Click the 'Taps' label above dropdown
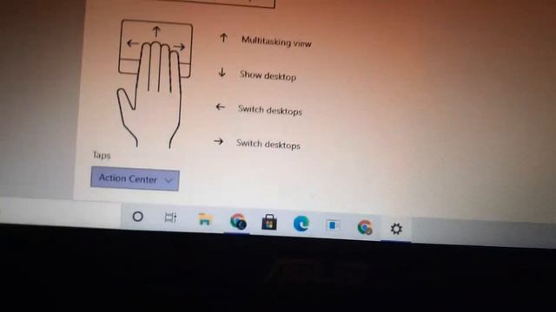This screenshot has height=312, width=556. point(102,155)
